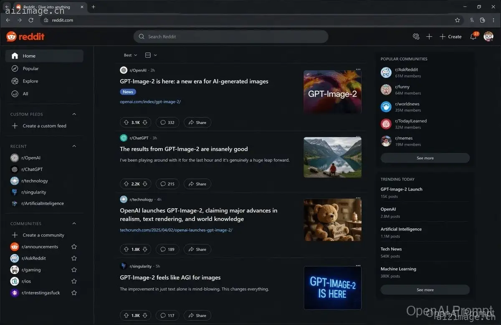Favorite r/announcements with the star
The width and height of the screenshot is (501, 325).
point(74,247)
